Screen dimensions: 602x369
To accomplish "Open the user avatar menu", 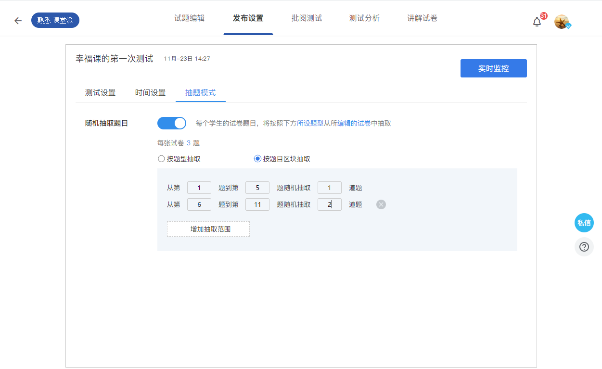I will [562, 22].
